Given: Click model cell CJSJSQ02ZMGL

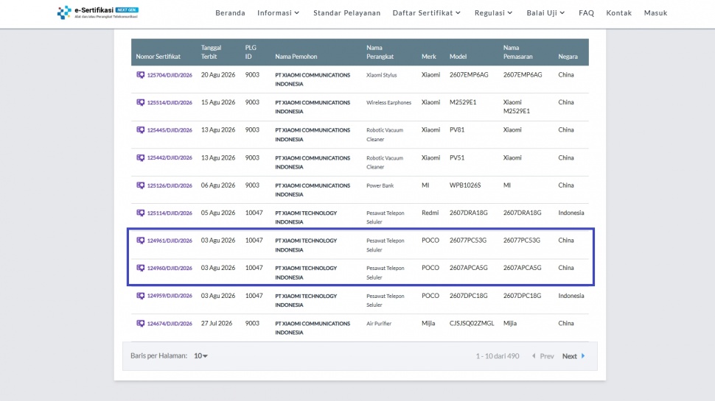Looking at the screenshot, I should [472, 323].
